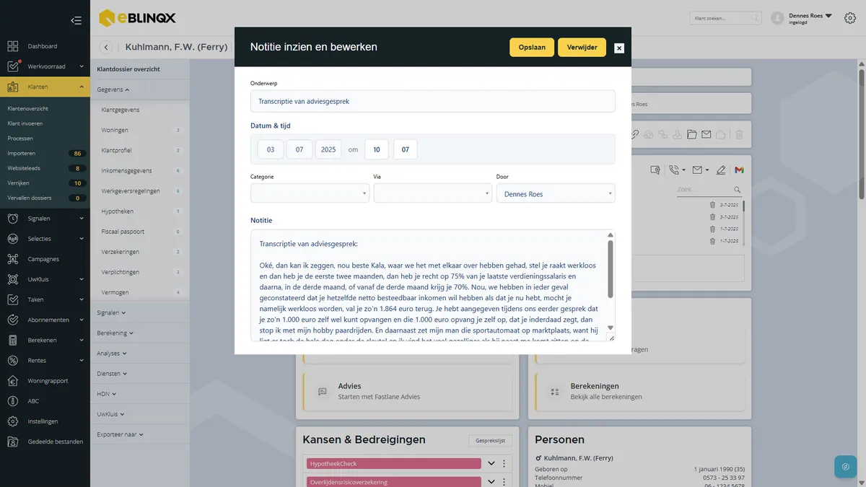
Task: Expand the HypotheekCheck row chevron
Action: (x=491, y=464)
